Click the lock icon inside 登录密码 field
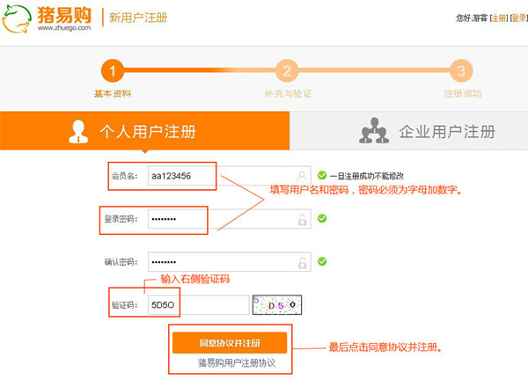528x387 pixels. (302, 218)
